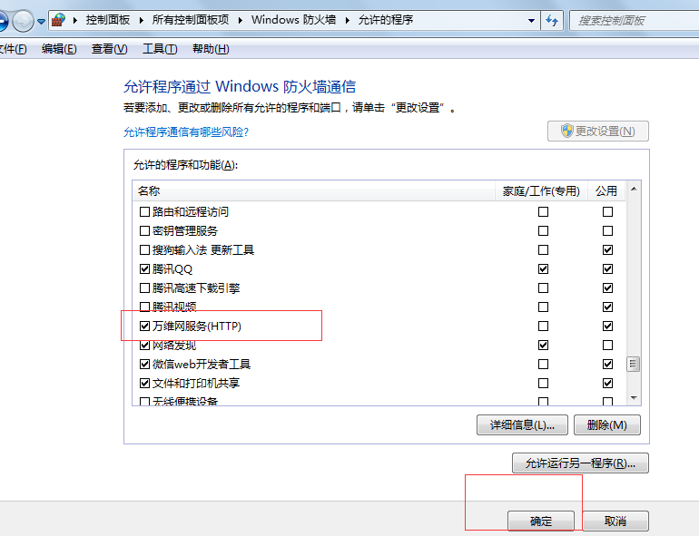
Task: Click the 允许运行另一程序(R)... button
Action: [x=580, y=463]
